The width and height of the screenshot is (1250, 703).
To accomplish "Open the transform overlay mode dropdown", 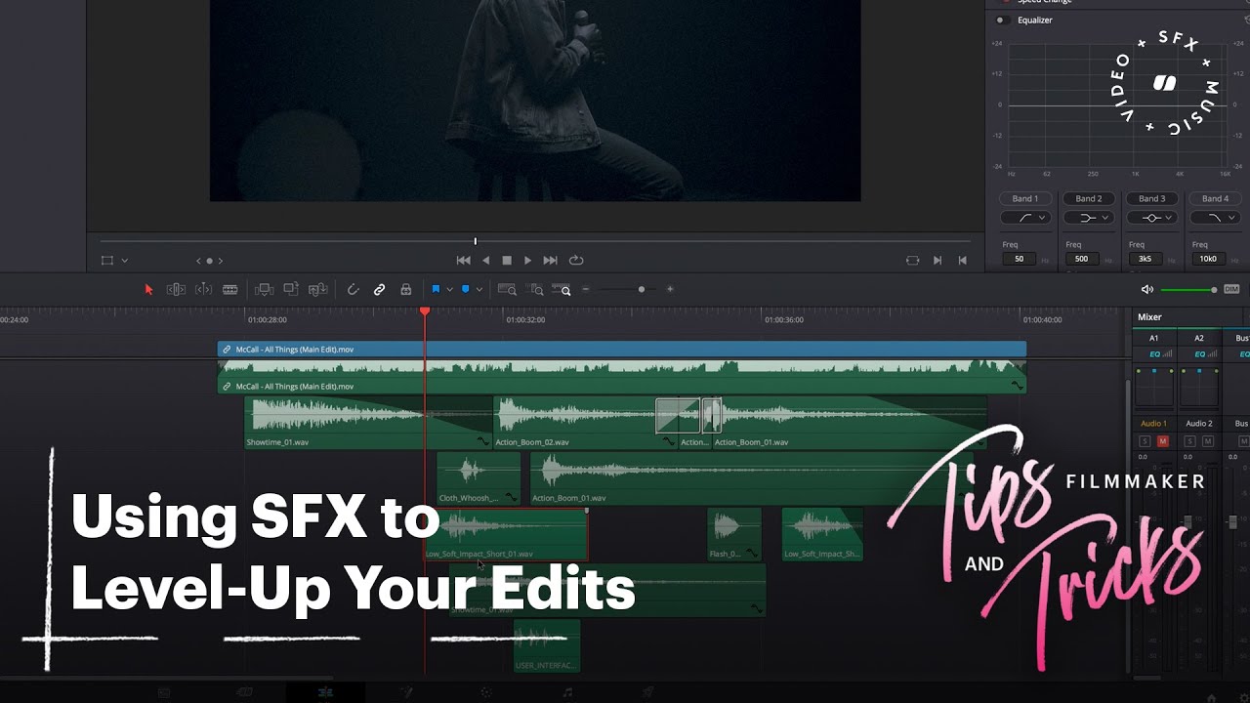I will [x=125, y=261].
